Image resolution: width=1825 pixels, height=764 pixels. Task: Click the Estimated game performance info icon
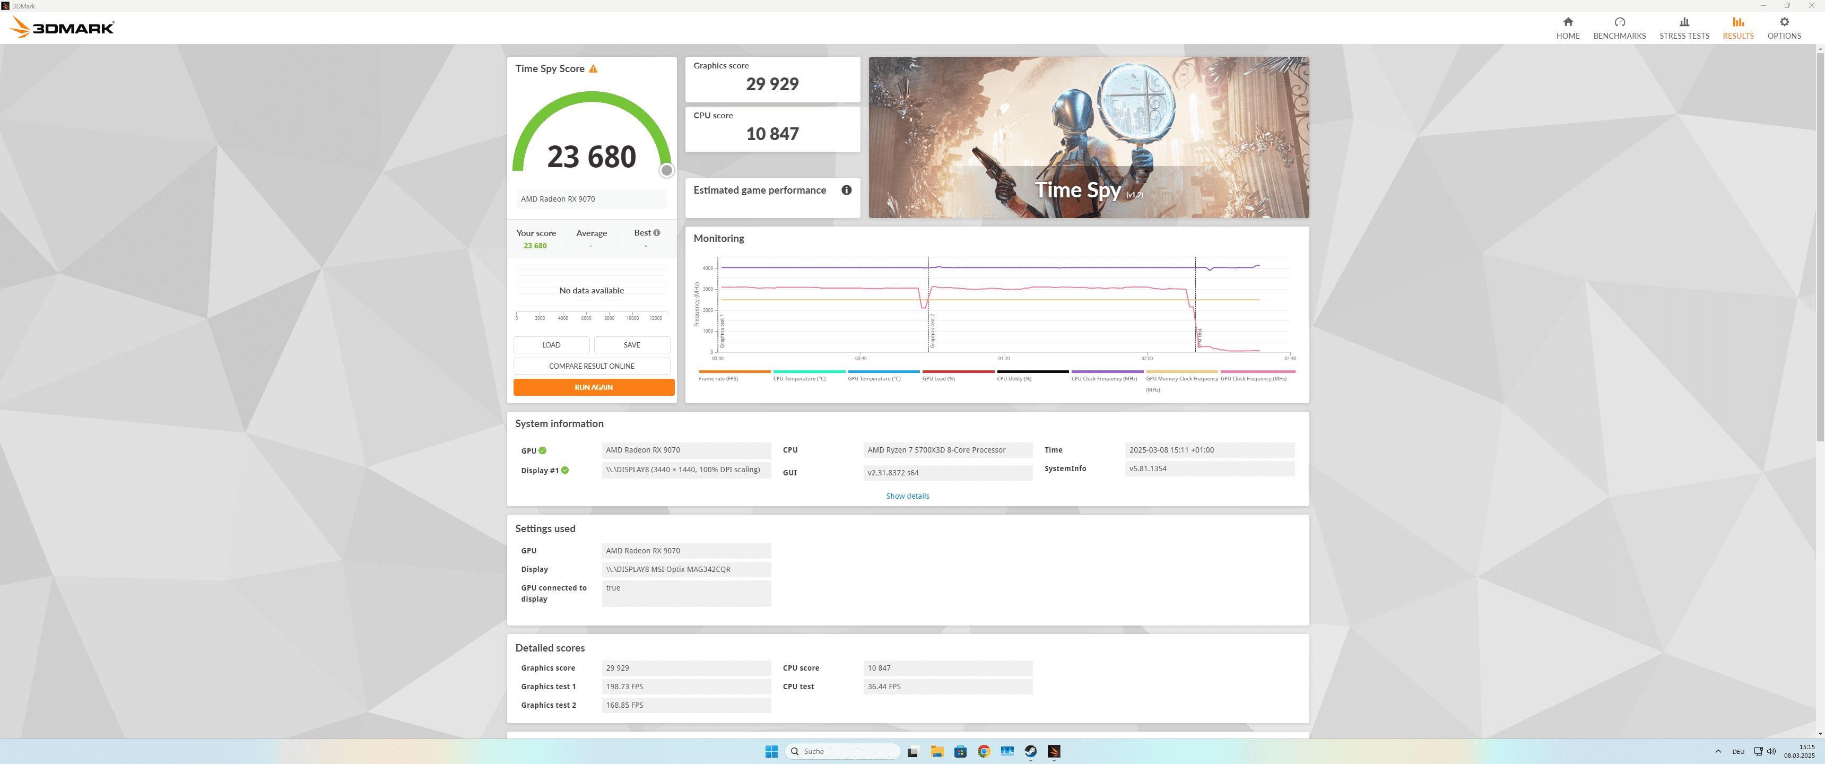pos(846,190)
